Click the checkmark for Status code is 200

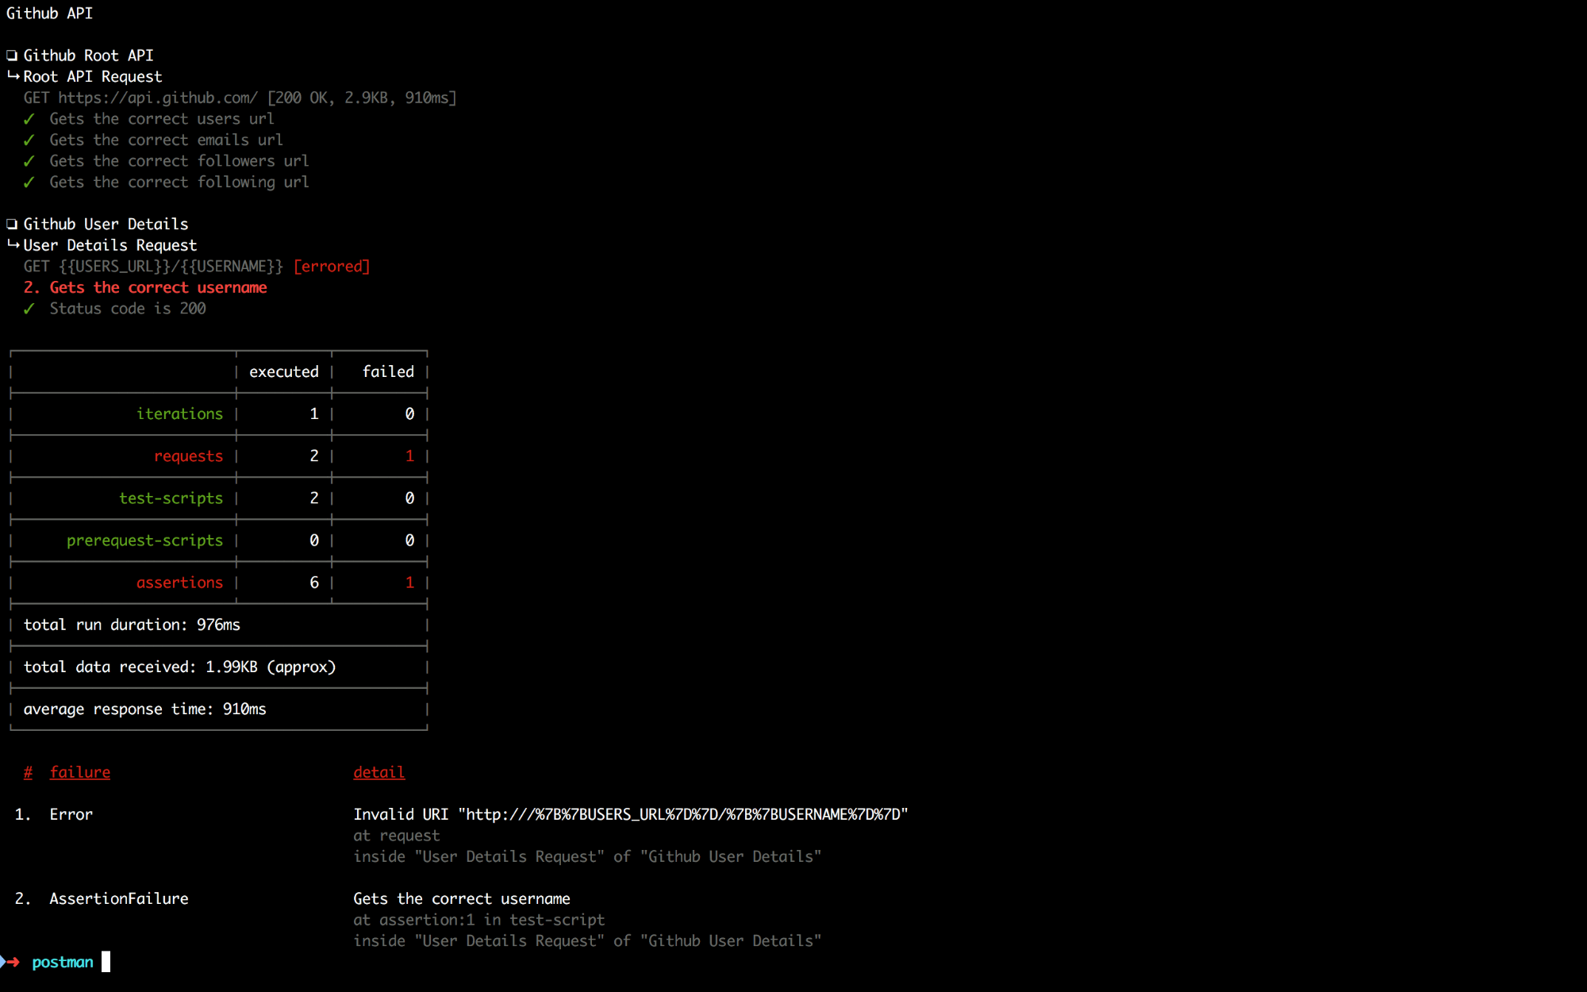pyautogui.click(x=29, y=309)
